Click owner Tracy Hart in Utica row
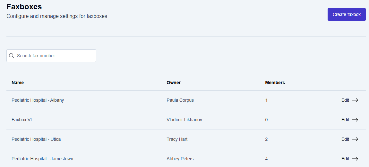The height and width of the screenshot is (167, 369). point(177,139)
